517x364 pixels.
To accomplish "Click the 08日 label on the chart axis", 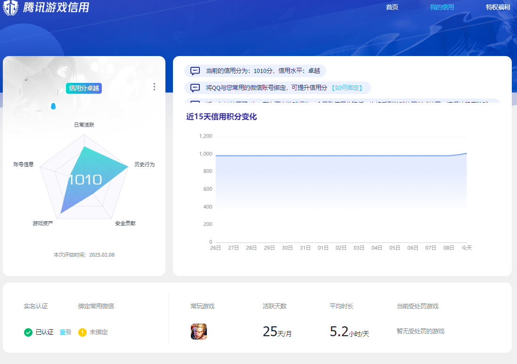I will (448, 248).
